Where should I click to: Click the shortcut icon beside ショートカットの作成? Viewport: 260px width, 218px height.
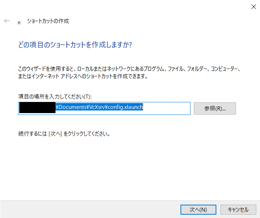tap(19, 23)
